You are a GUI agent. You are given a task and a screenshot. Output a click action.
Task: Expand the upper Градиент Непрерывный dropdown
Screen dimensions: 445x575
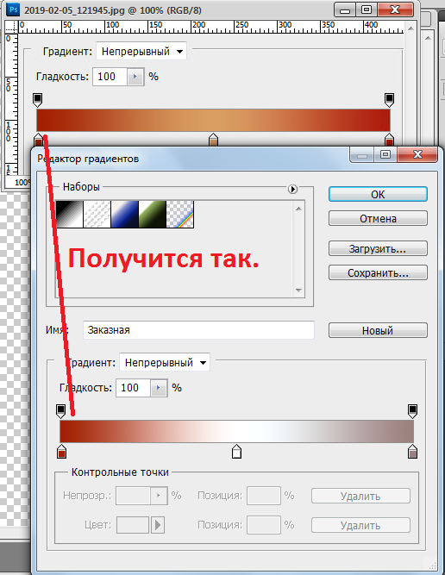141,52
